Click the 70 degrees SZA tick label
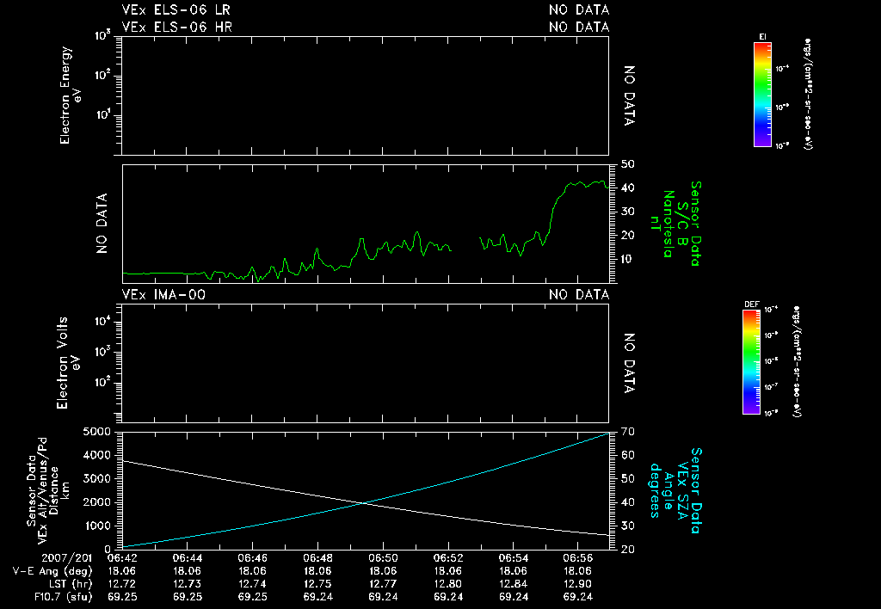This screenshot has width=881, height=609. click(627, 432)
